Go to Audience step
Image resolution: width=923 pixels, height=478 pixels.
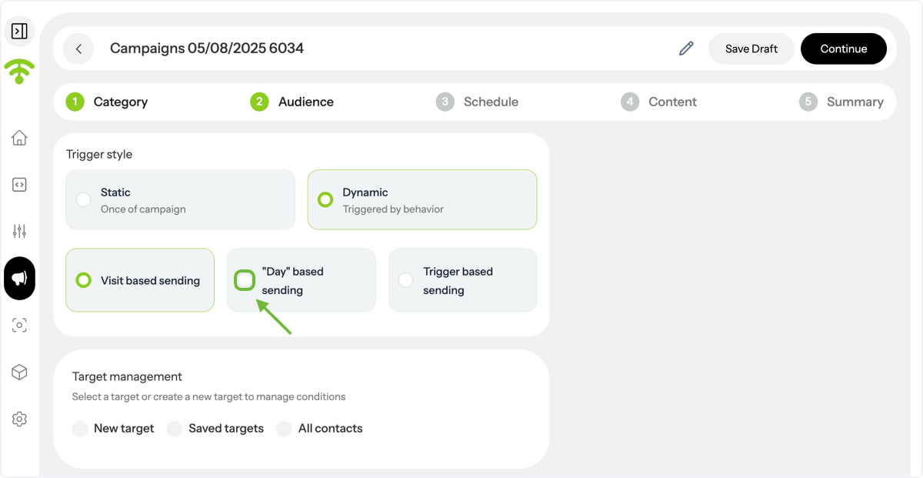click(x=292, y=102)
